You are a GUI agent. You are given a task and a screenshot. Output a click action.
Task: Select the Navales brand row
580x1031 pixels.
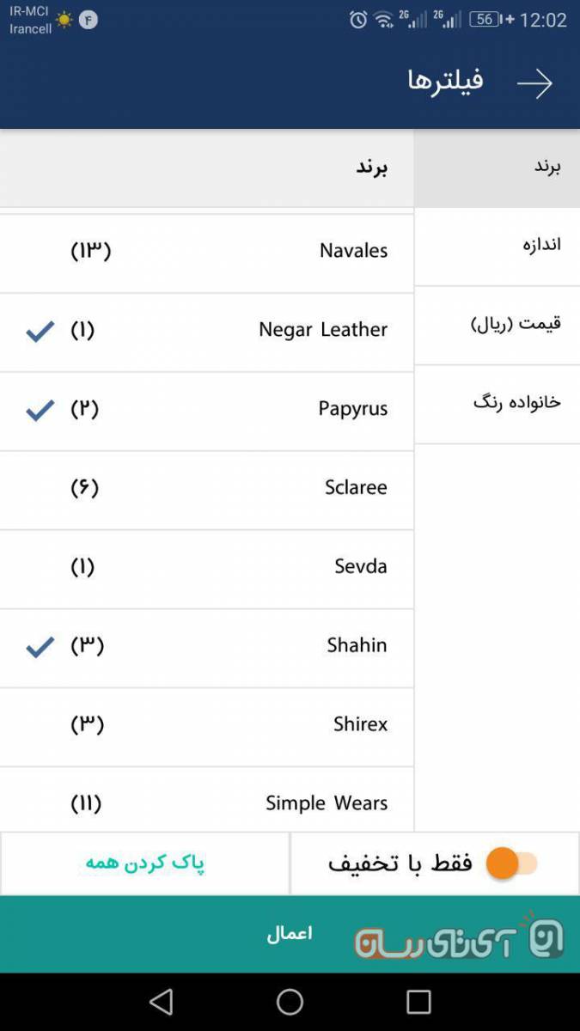pyautogui.click(x=206, y=251)
